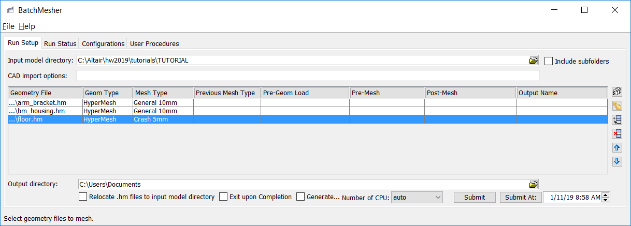Click the Submit button
The height and width of the screenshot is (226, 631).
click(x=475, y=197)
